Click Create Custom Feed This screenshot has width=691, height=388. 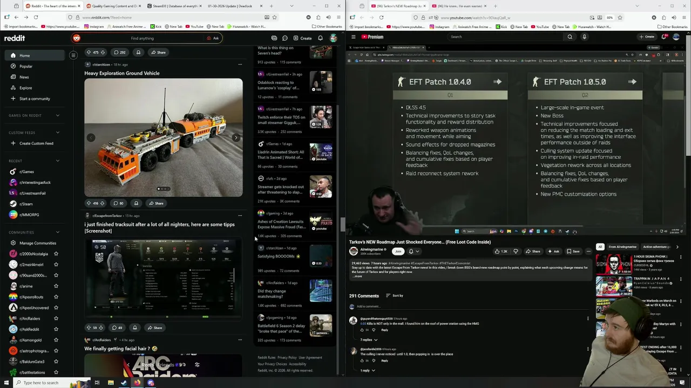coord(33,143)
